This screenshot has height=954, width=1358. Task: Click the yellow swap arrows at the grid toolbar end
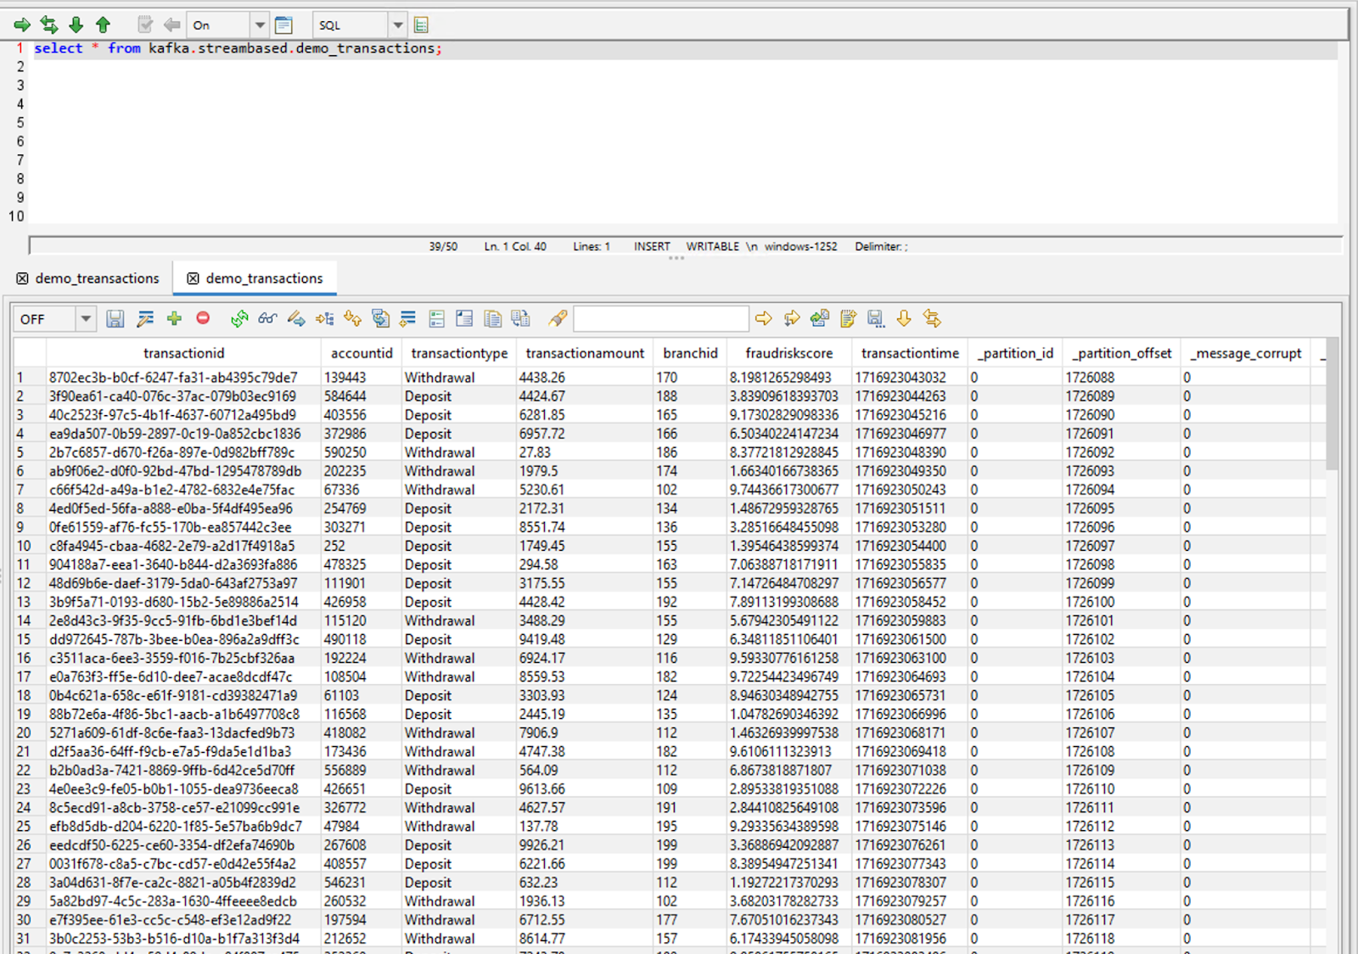pos(932,318)
